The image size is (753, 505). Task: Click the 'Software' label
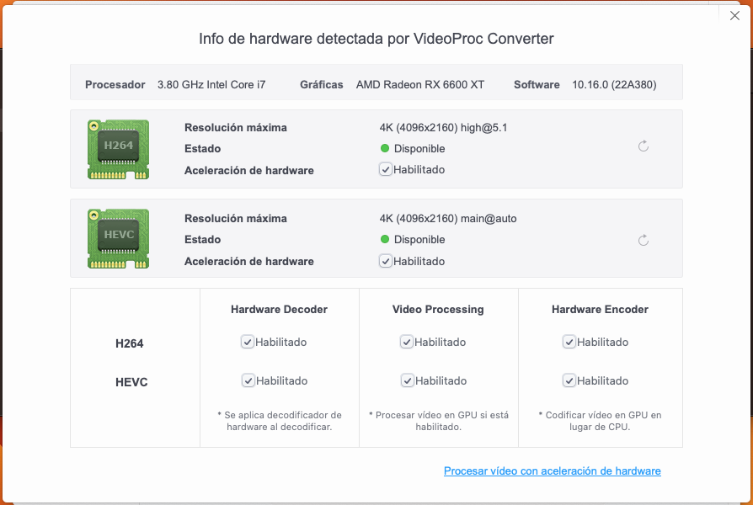click(x=537, y=84)
